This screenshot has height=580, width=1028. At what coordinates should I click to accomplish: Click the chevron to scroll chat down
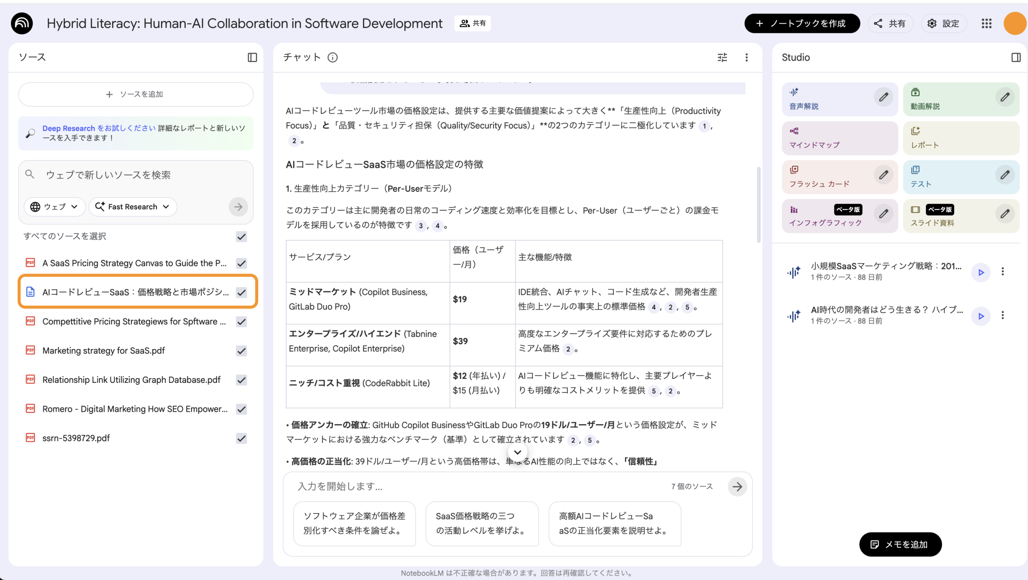coord(517,452)
